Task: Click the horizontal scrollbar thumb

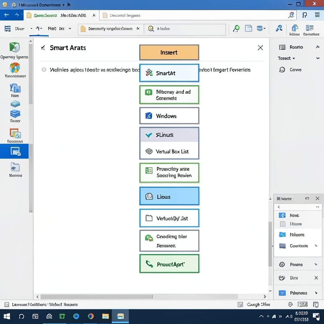Action: (97, 297)
